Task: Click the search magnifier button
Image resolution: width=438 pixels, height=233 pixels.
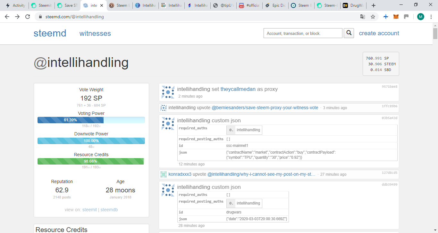Action: [349, 33]
